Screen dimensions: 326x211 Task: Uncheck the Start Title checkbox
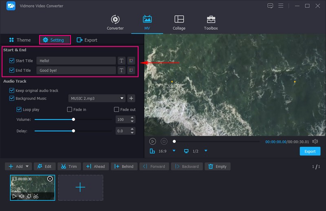11,60
